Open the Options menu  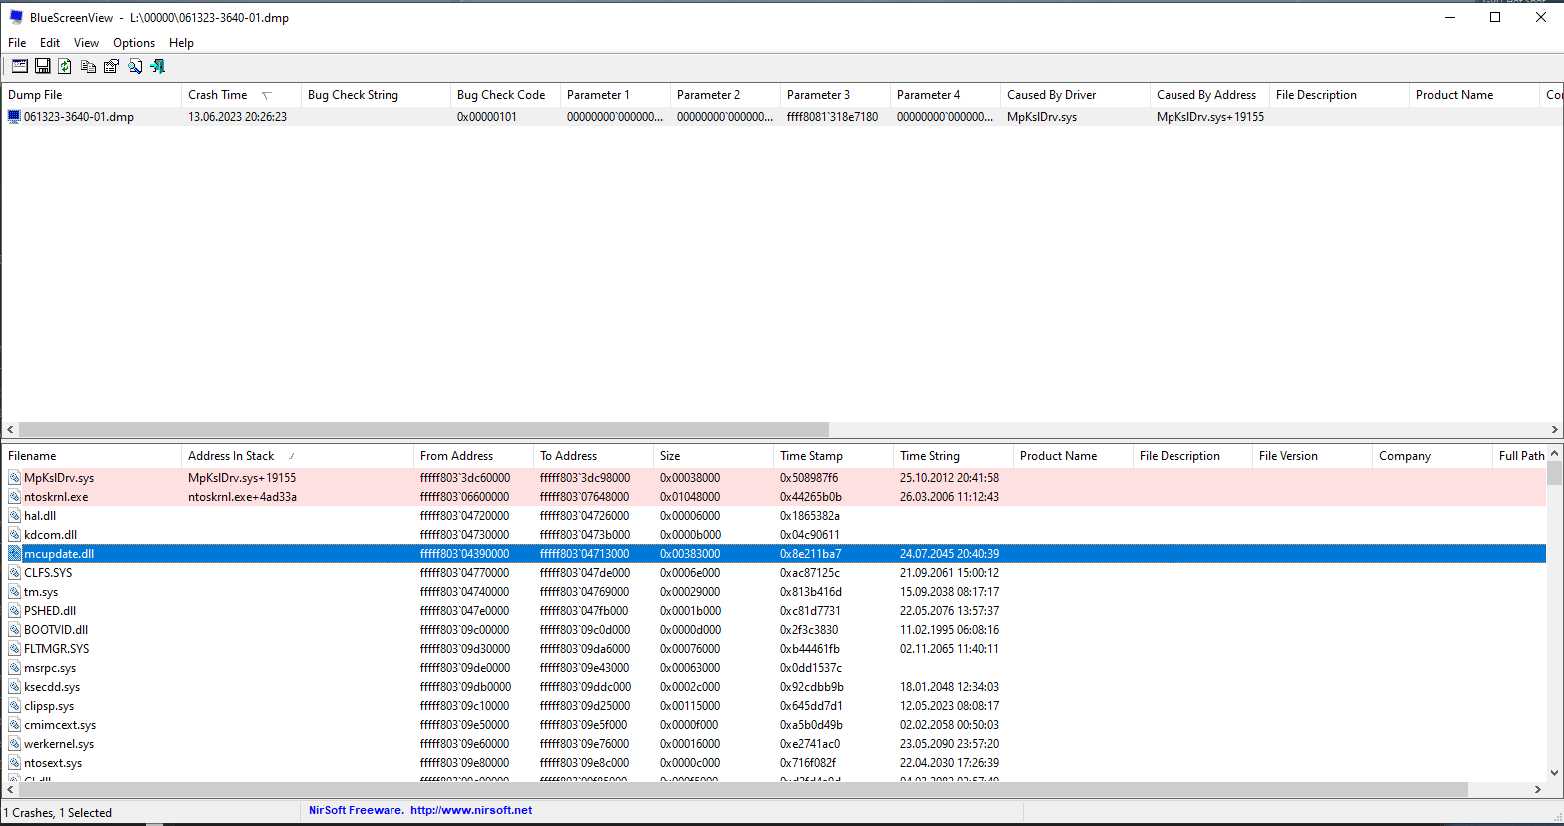(x=134, y=43)
